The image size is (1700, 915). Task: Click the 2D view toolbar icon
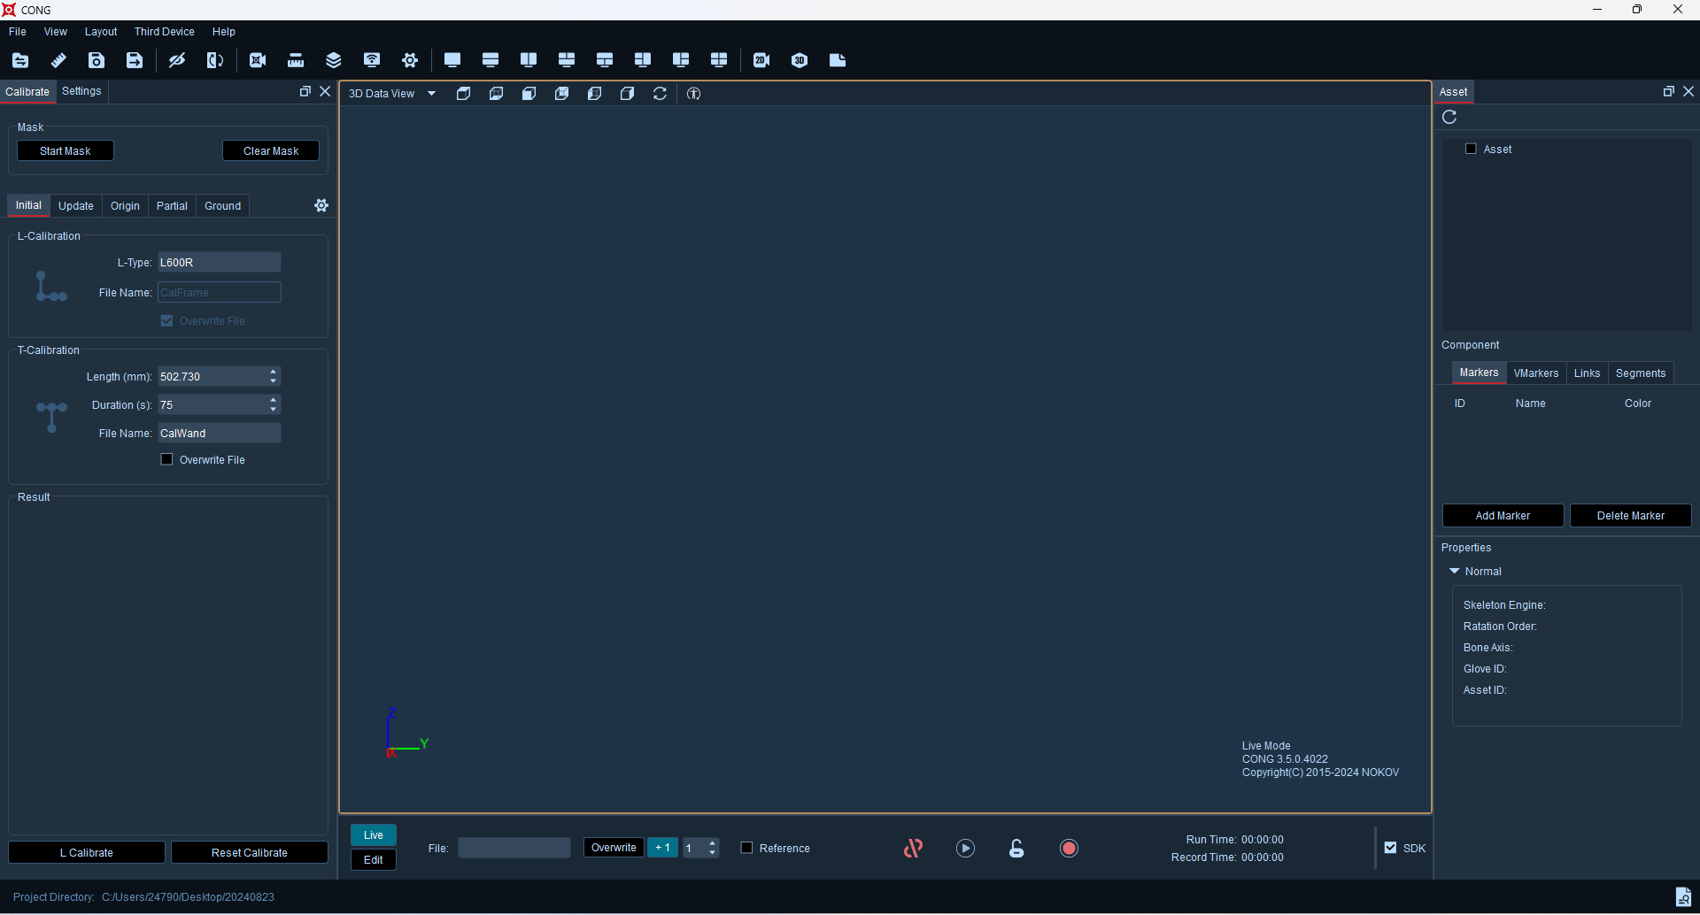pyautogui.click(x=761, y=60)
